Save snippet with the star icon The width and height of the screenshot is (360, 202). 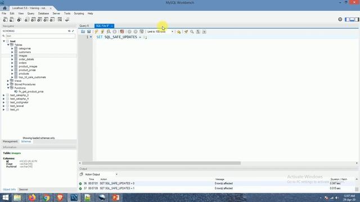coord(179,31)
